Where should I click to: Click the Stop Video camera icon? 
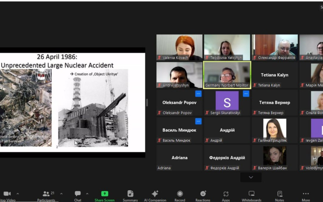(x=7, y=194)
